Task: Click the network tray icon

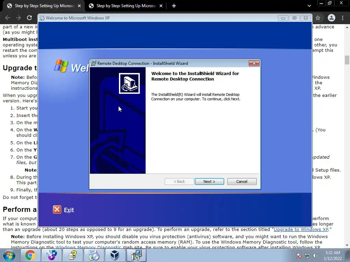Action: point(307,256)
